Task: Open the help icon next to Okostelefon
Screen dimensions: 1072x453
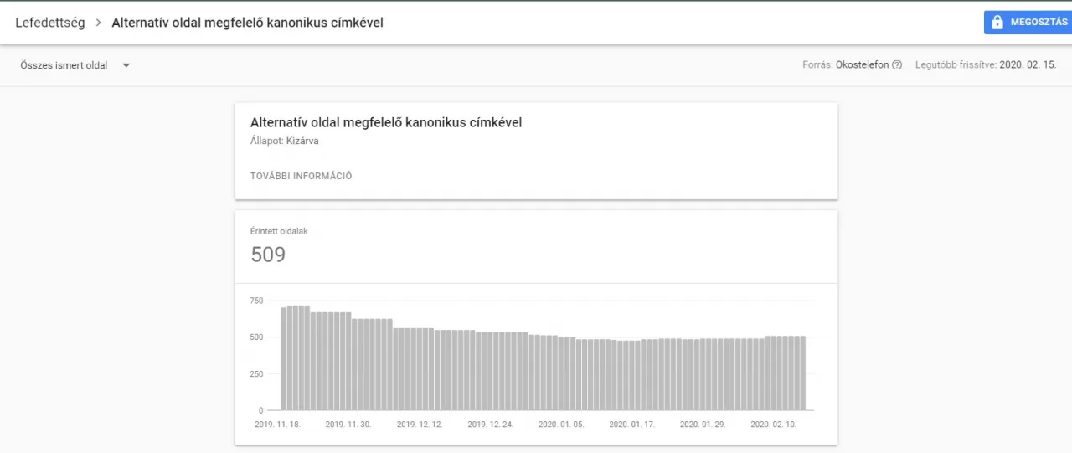Action: (897, 65)
